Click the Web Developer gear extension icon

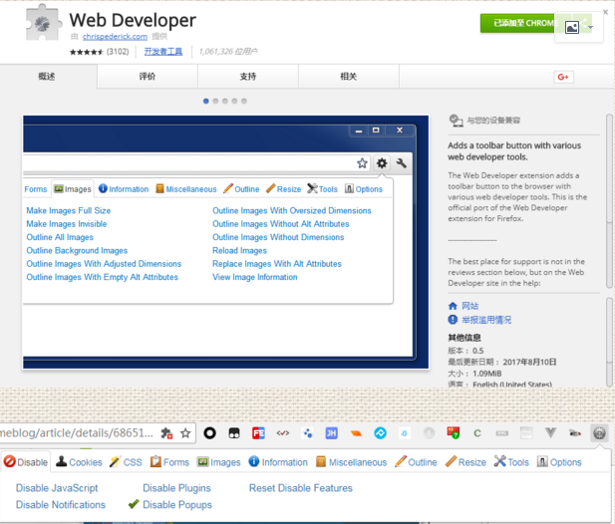(599, 433)
